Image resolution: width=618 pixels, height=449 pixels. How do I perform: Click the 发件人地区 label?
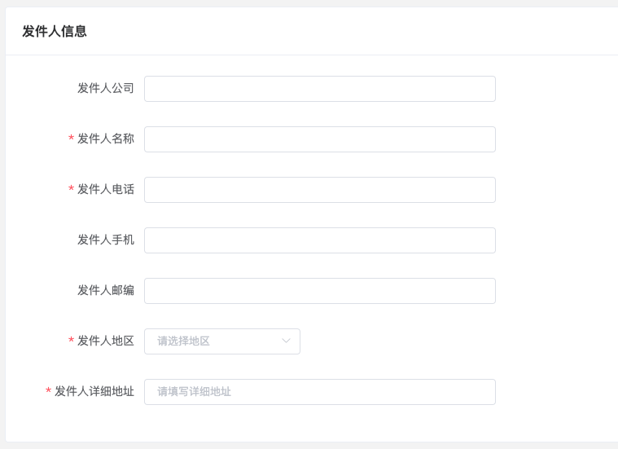[106, 341]
